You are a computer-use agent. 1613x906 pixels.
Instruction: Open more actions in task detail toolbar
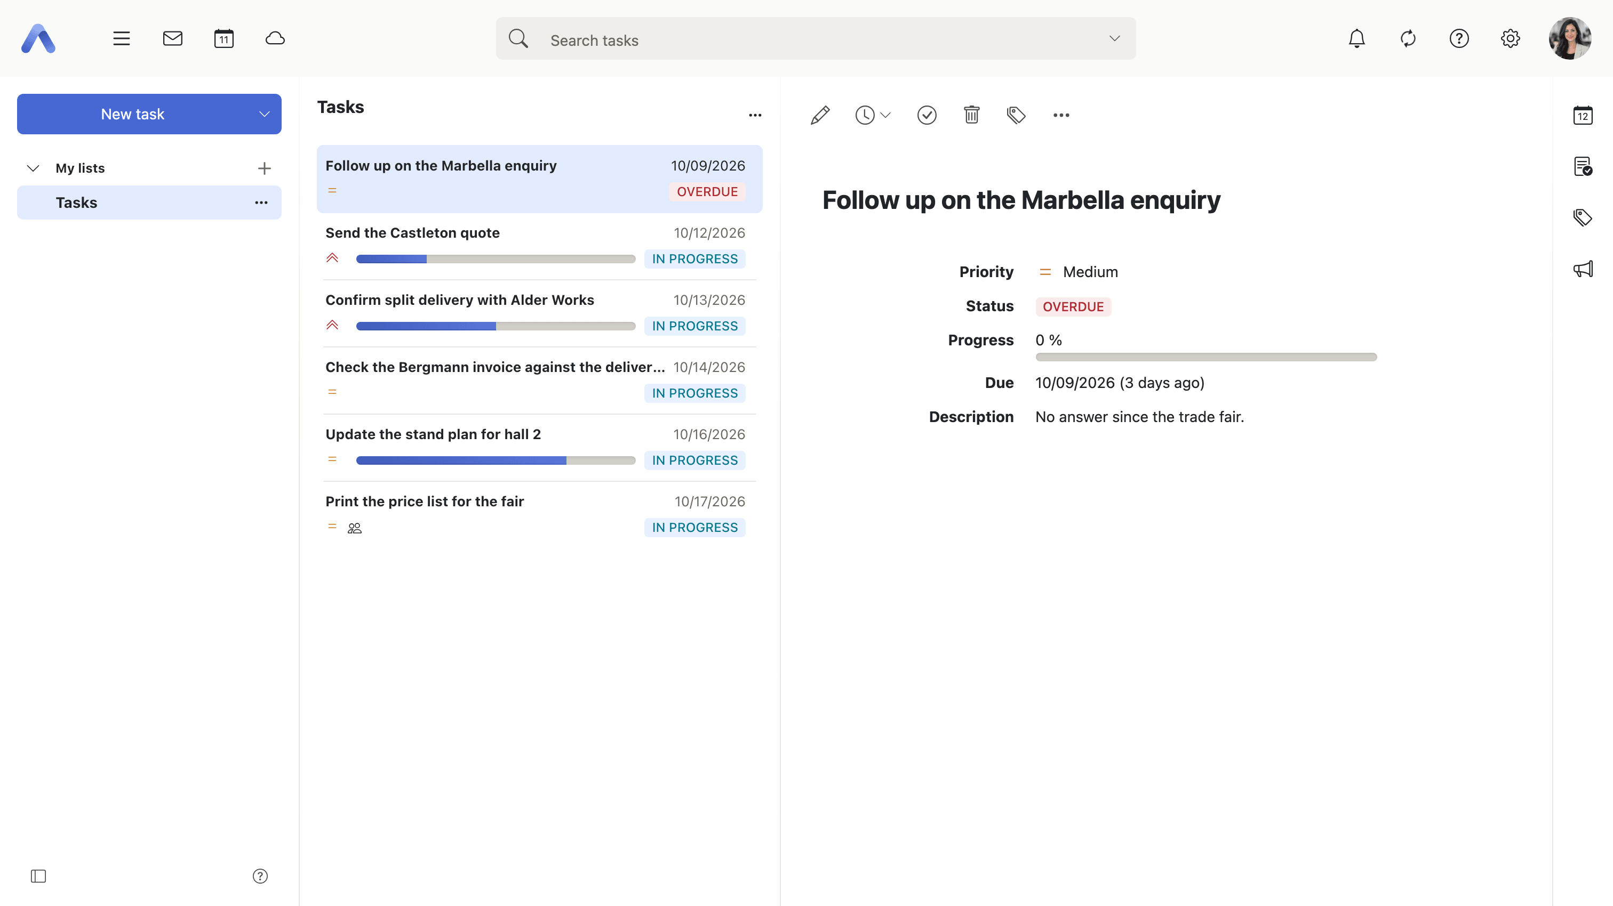click(1061, 115)
